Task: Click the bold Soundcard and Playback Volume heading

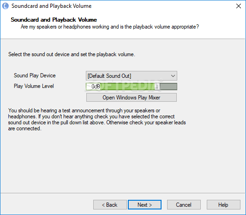Action: [x=54, y=20]
